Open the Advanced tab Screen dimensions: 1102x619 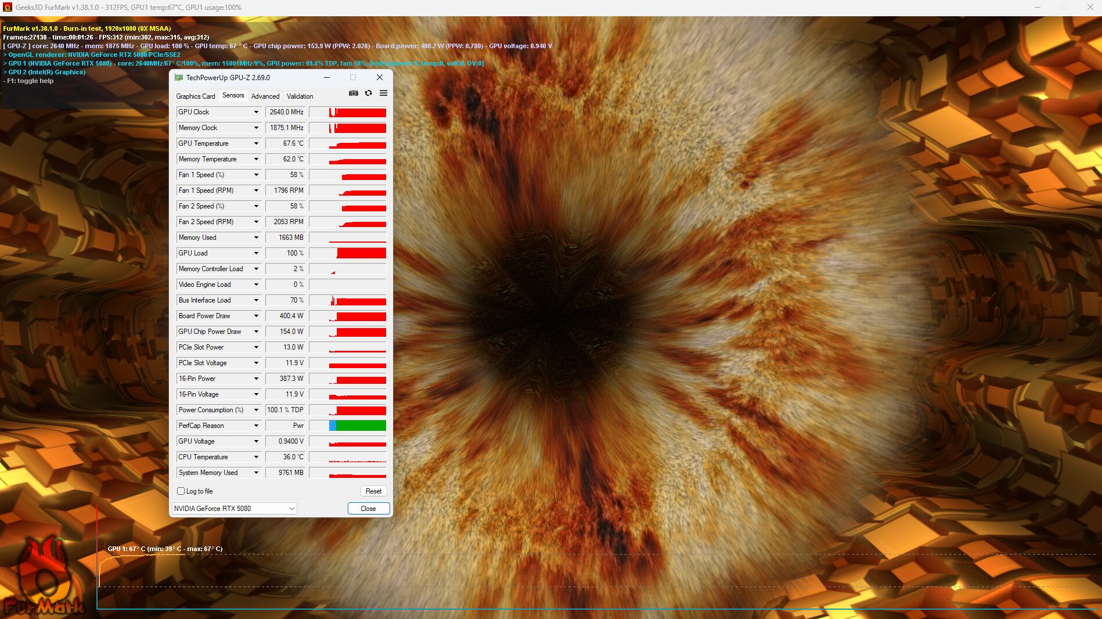click(265, 96)
